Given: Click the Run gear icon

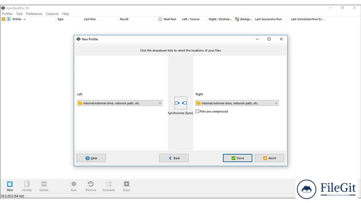Looking at the screenshot, I should (x=74, y=184).
